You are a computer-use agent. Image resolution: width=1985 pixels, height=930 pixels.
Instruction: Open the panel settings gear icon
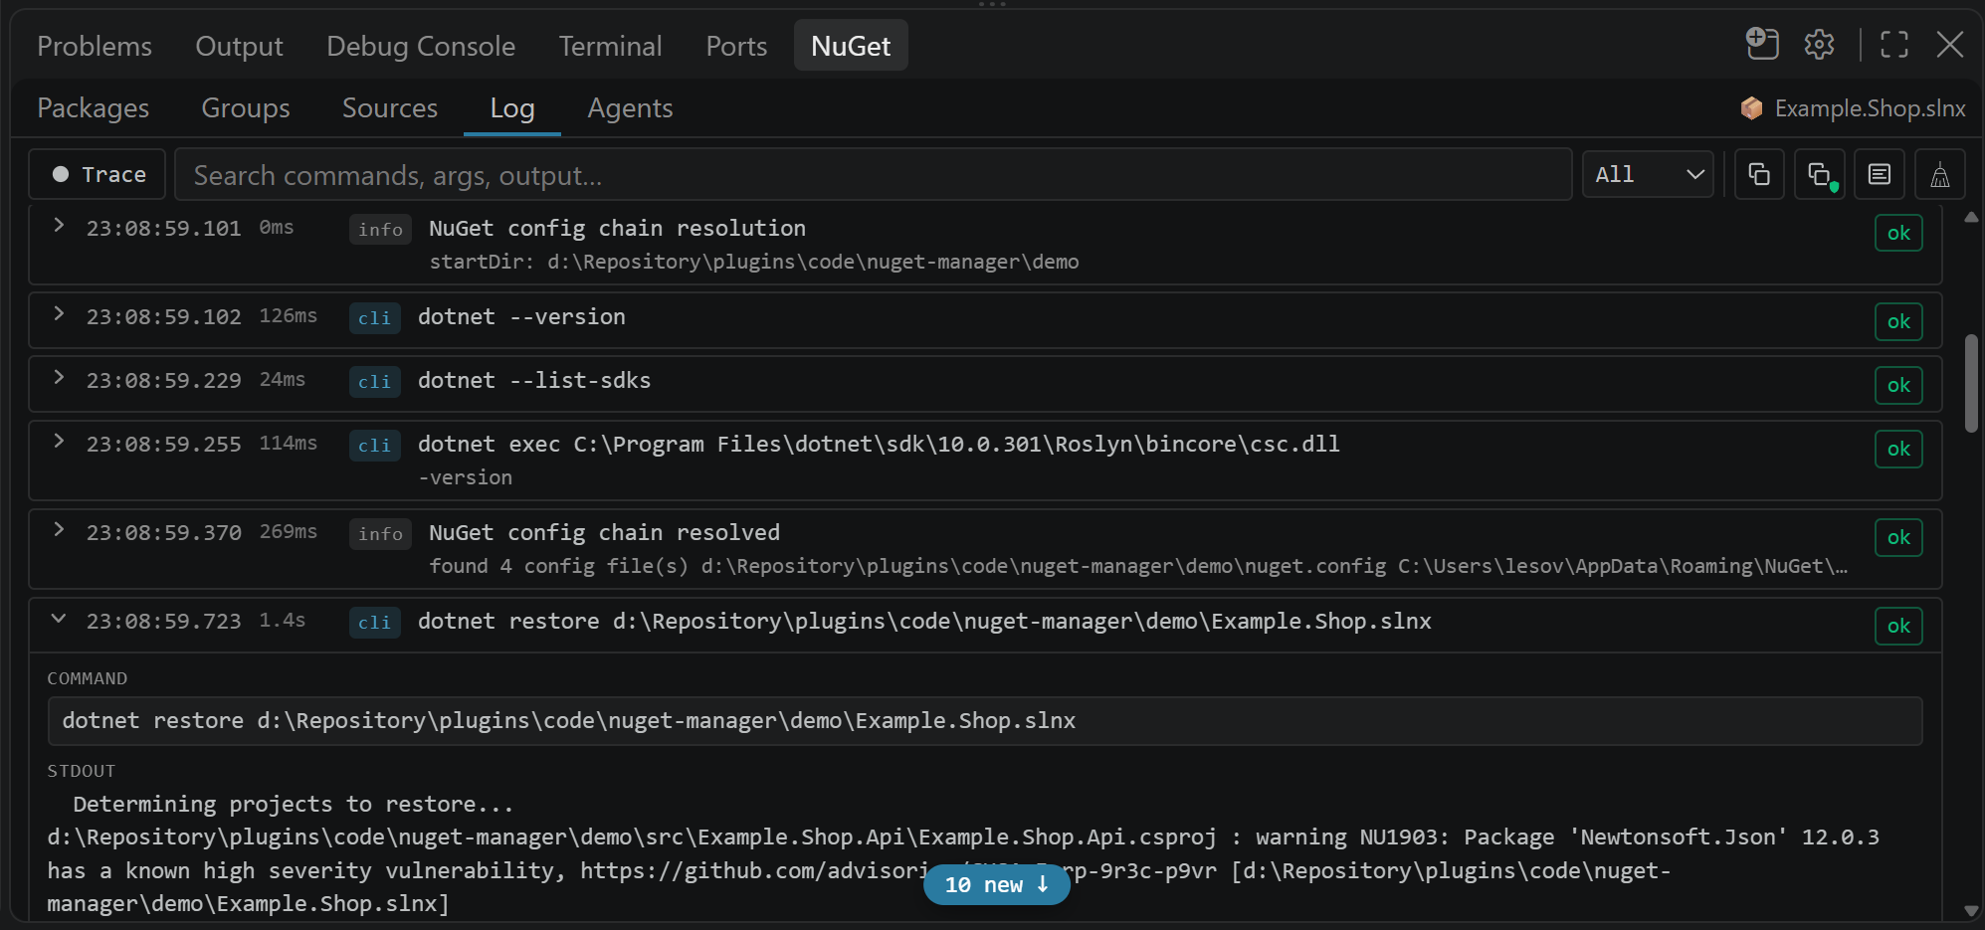(1819, 45)
